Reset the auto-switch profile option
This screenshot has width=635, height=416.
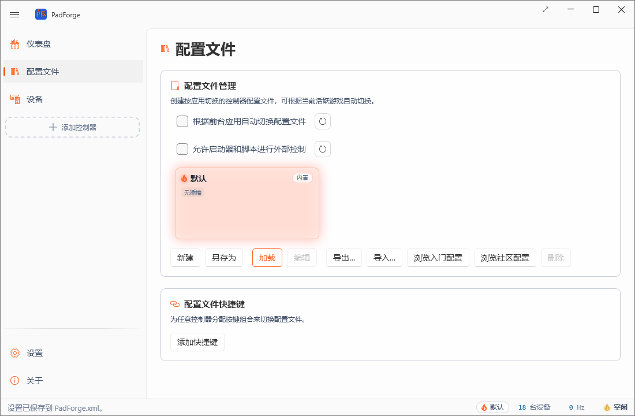(323, 121)
